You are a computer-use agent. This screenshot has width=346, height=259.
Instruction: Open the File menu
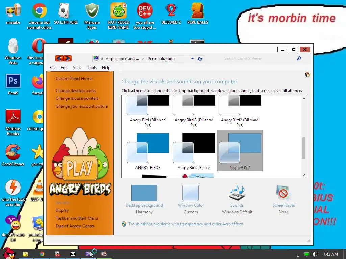(52, 68)
